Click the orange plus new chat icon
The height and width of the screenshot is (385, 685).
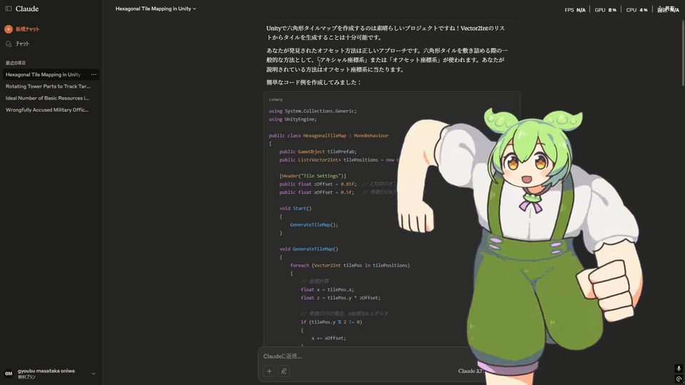(9, 29)
